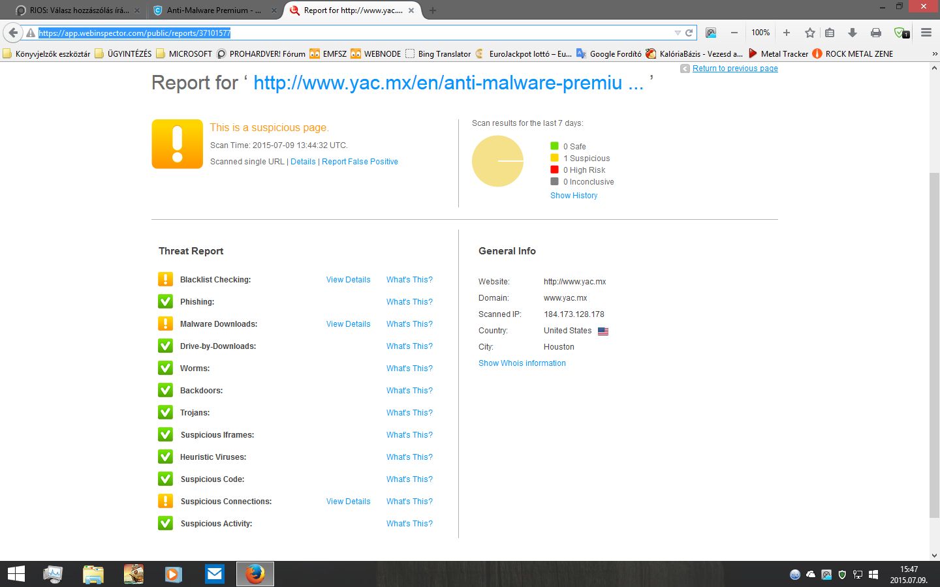Open ROCK METAL ZENE bookmark
Screen dimensions: 940x587
click(x=853, y=54)
